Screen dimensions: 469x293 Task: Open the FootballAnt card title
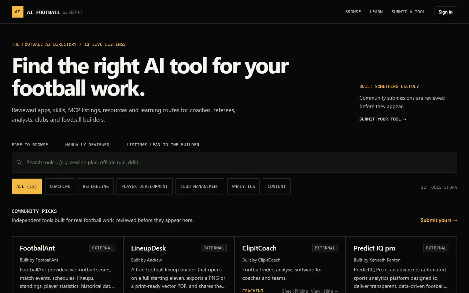point(37,248)
